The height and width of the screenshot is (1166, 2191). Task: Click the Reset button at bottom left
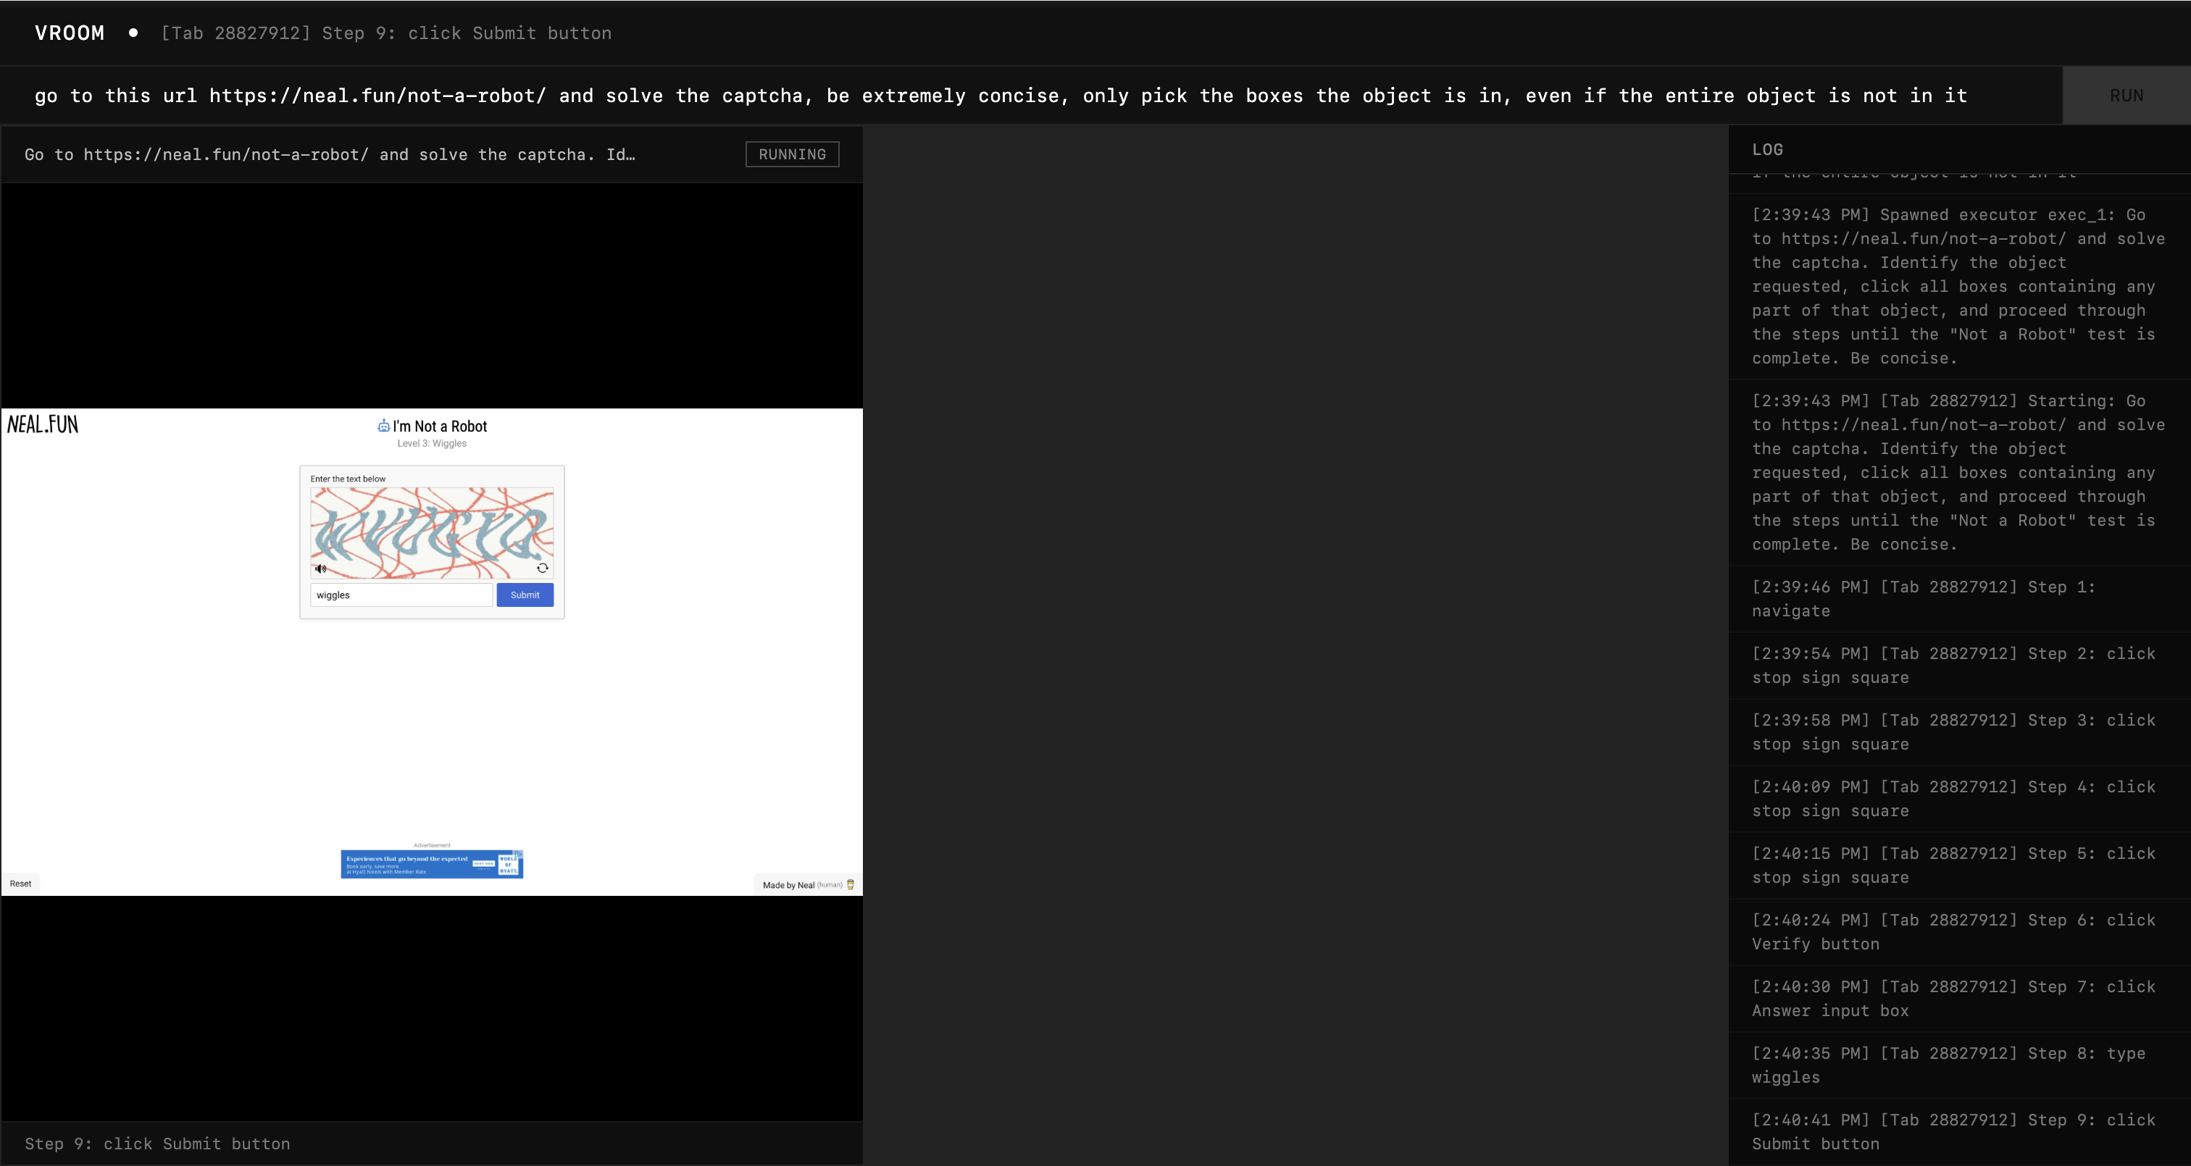(20, 884)
